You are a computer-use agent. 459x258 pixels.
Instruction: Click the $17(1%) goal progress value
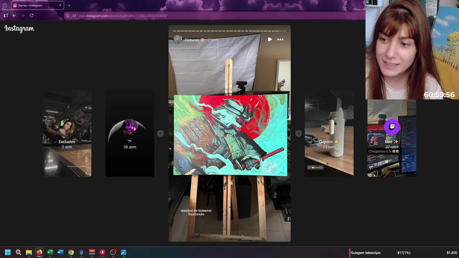(x=404, y=253)
